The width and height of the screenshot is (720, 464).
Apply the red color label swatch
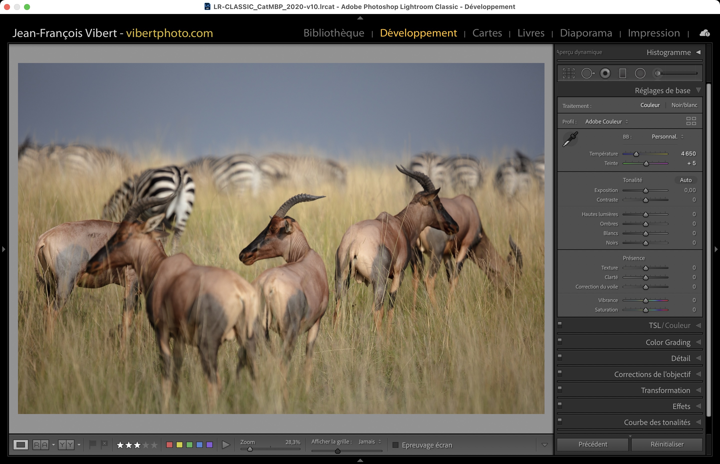click(x=169, y=445)
